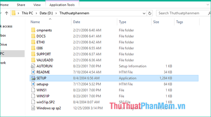Open recent locations dropdown arrow

pos(1,13)
